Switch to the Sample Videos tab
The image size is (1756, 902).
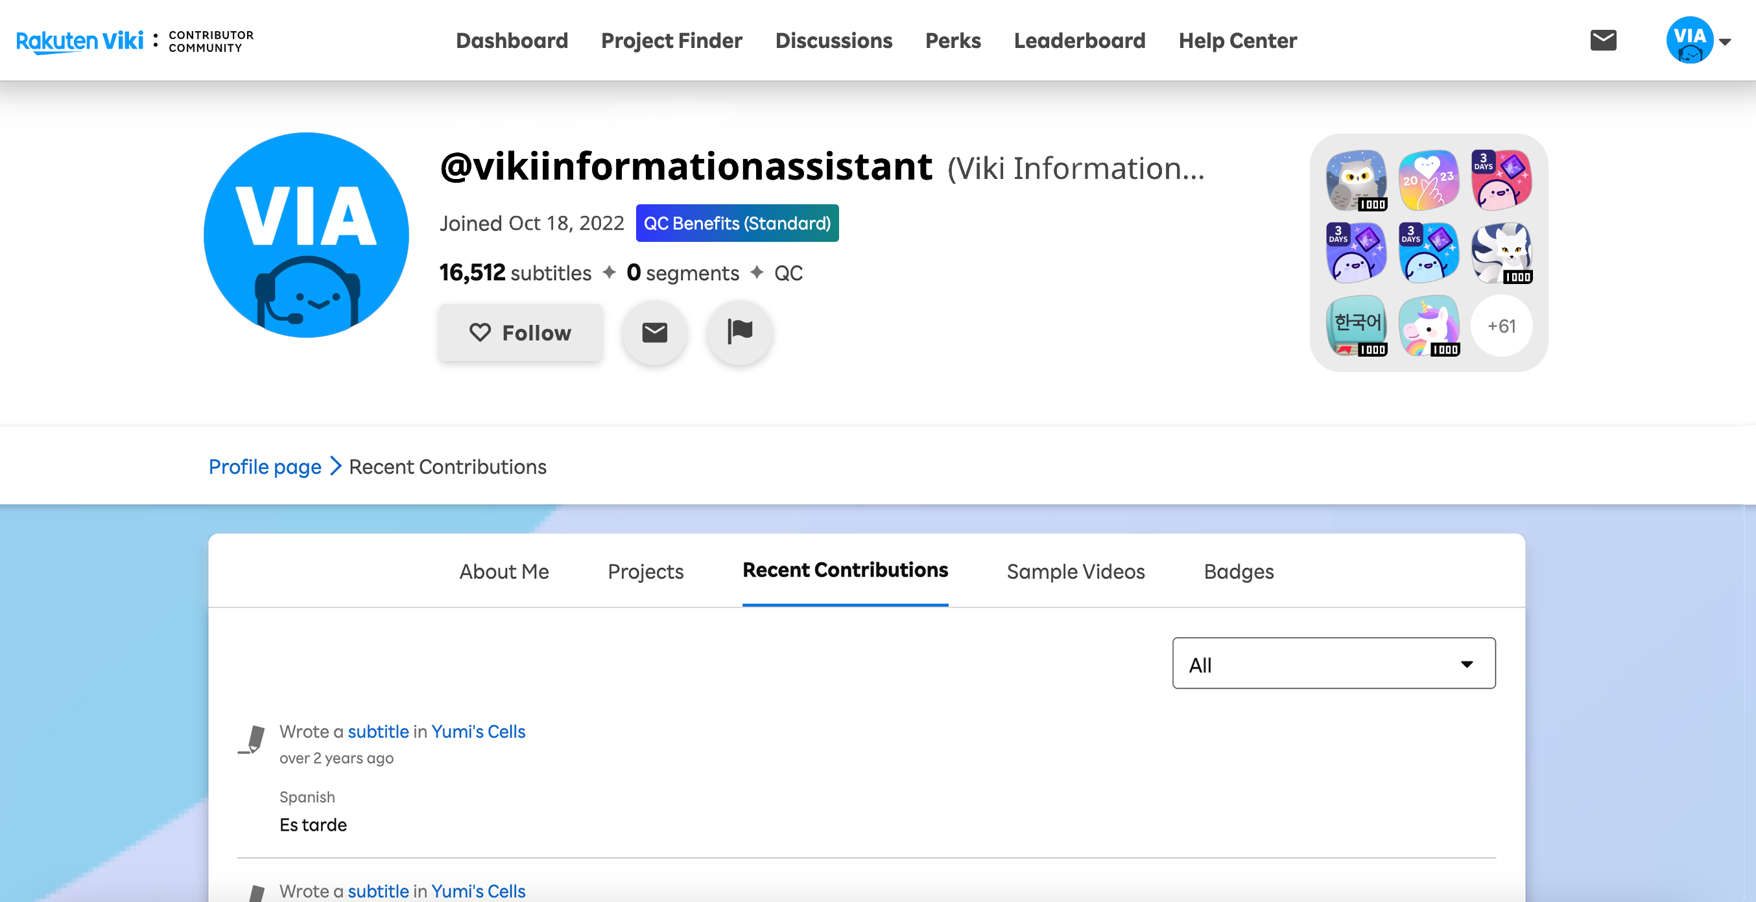pos(1076,571)
